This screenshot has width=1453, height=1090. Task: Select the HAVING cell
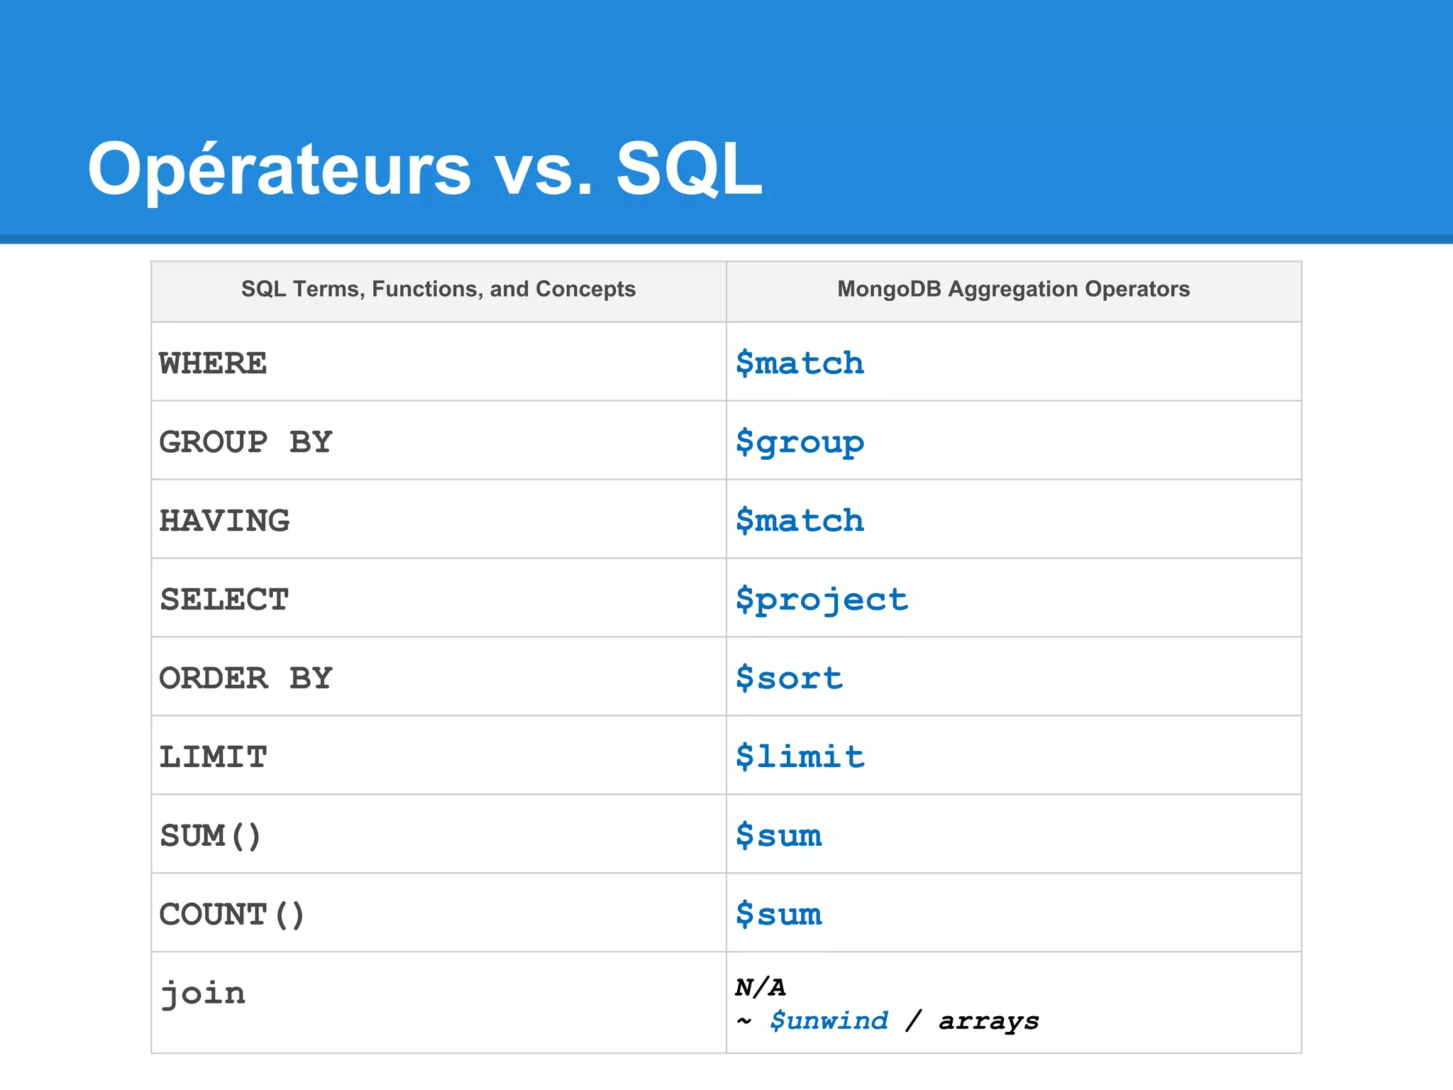[224, 521]
